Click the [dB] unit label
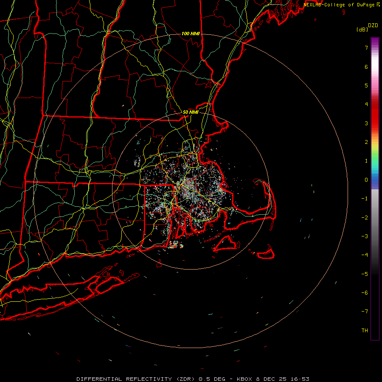This screenshot has height=382, width=382. click(x=362, y=29)
